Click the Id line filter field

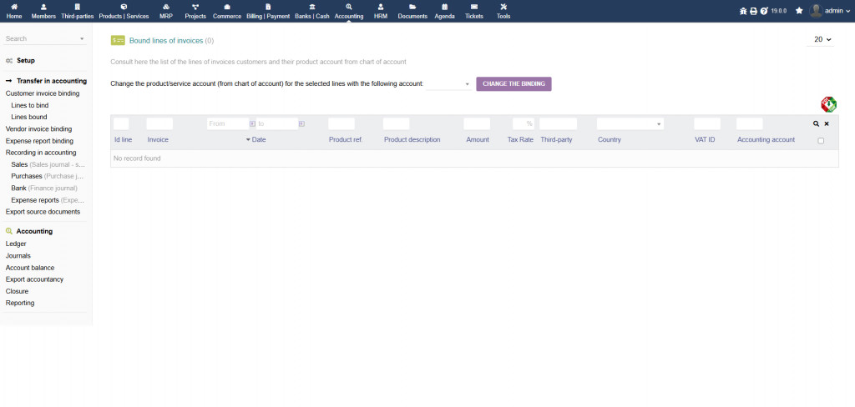(x=121, y=123)
